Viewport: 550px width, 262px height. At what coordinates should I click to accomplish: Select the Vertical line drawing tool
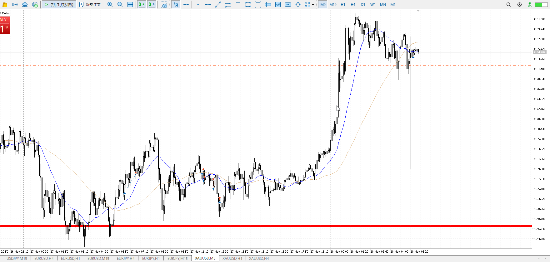coord(198,5)
